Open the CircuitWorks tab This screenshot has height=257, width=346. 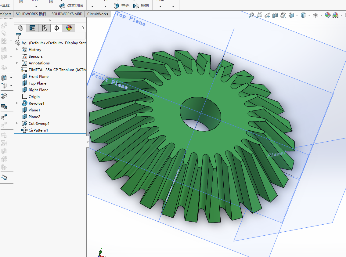98,14
